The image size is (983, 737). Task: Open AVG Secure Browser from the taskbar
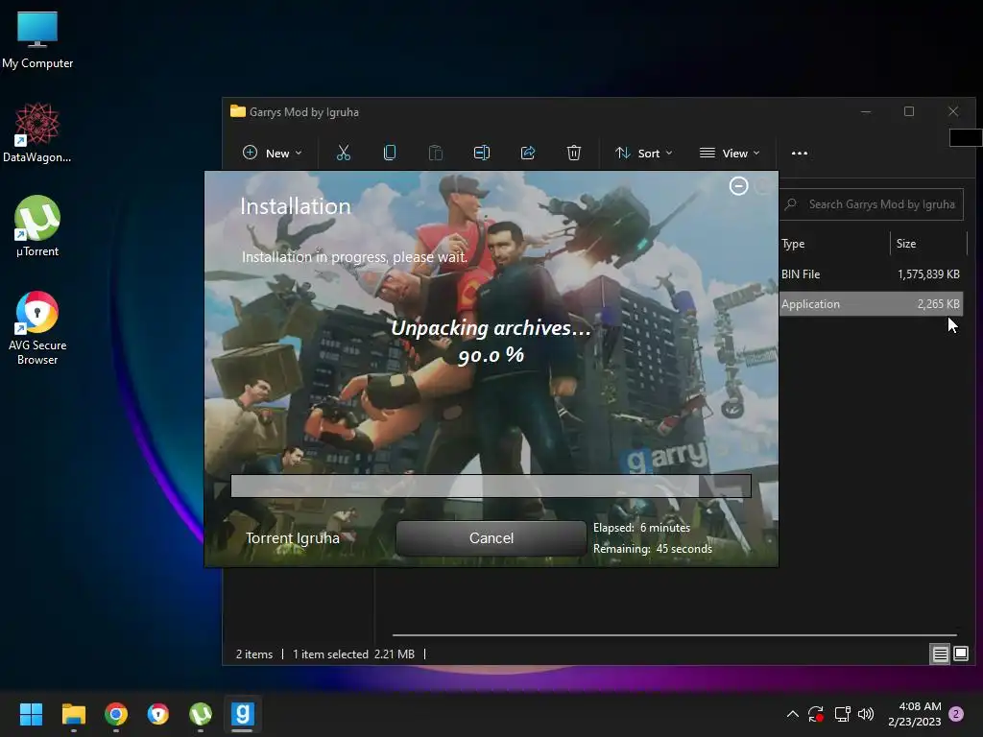[x=158, y=714]
